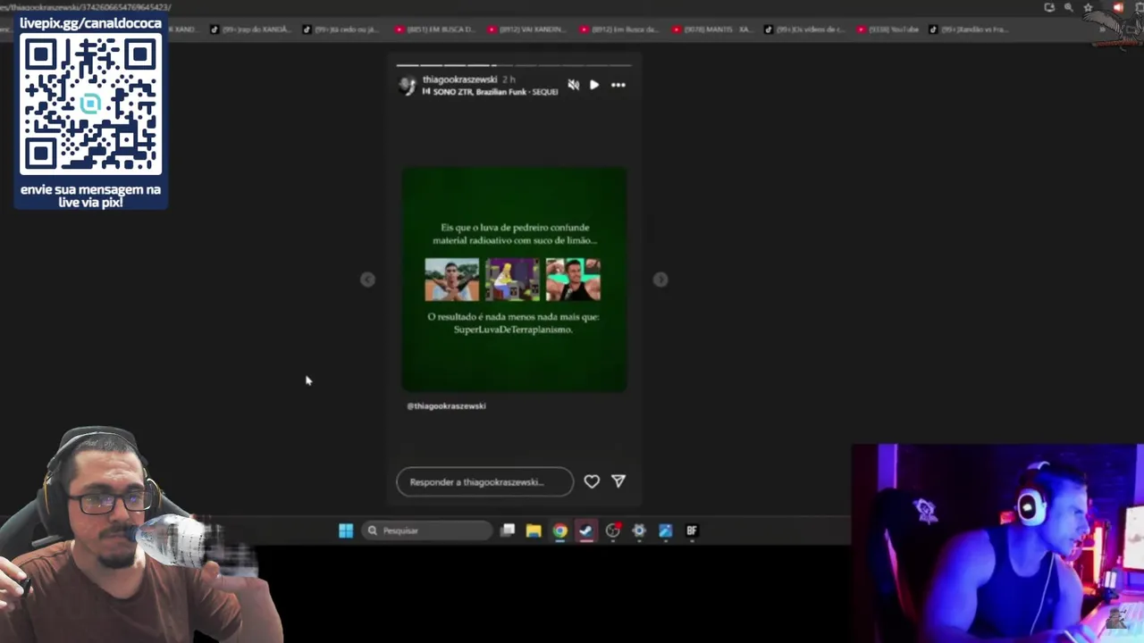Open the BF app in the taskbar
Screen dimensions: 1144x643
[692, 530]
